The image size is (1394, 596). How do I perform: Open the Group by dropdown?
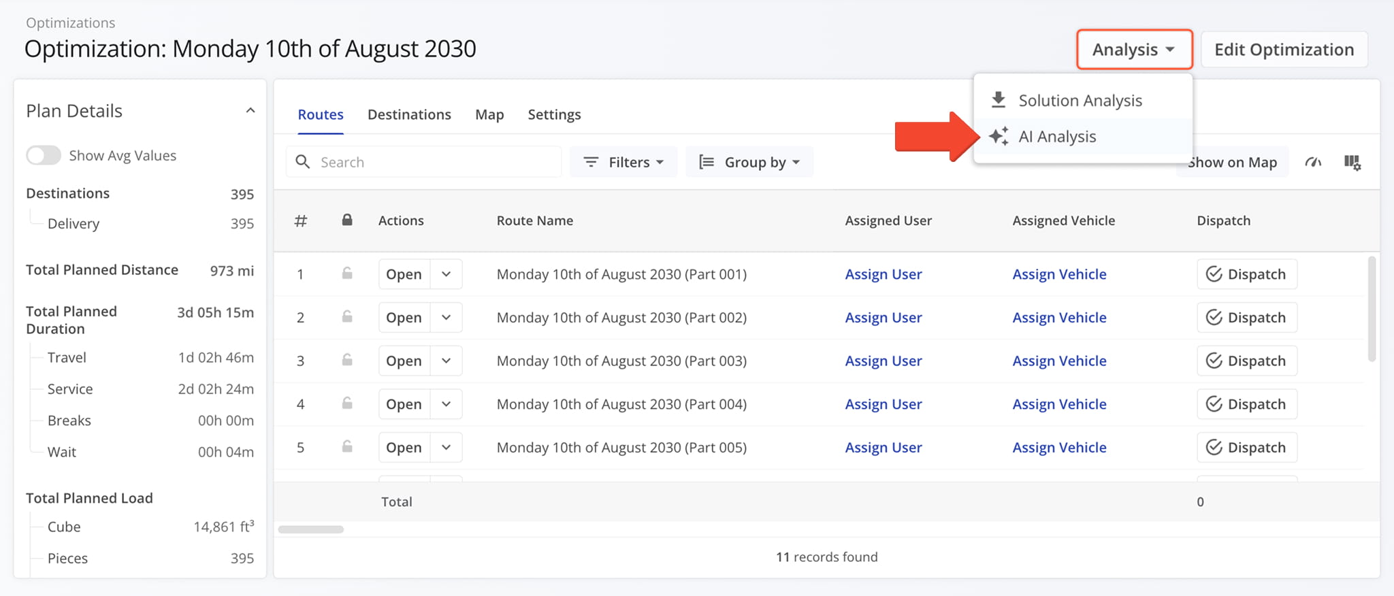(x=749, y=162)
